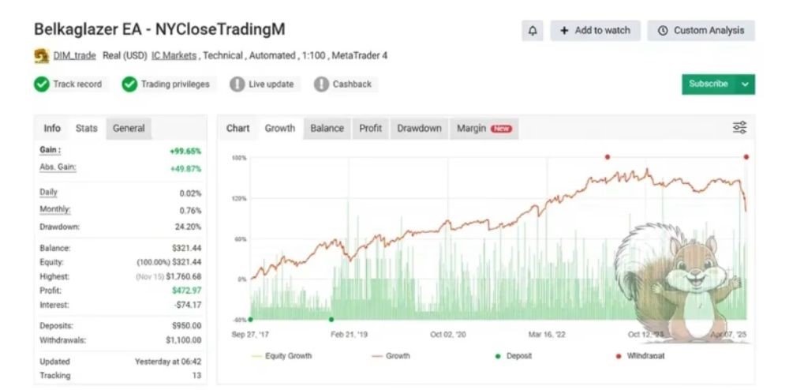The width and height of the screenshot is (789, 390).
Task: Click the clock icon on Custom Analysis
Action: [x=663, y=31]
